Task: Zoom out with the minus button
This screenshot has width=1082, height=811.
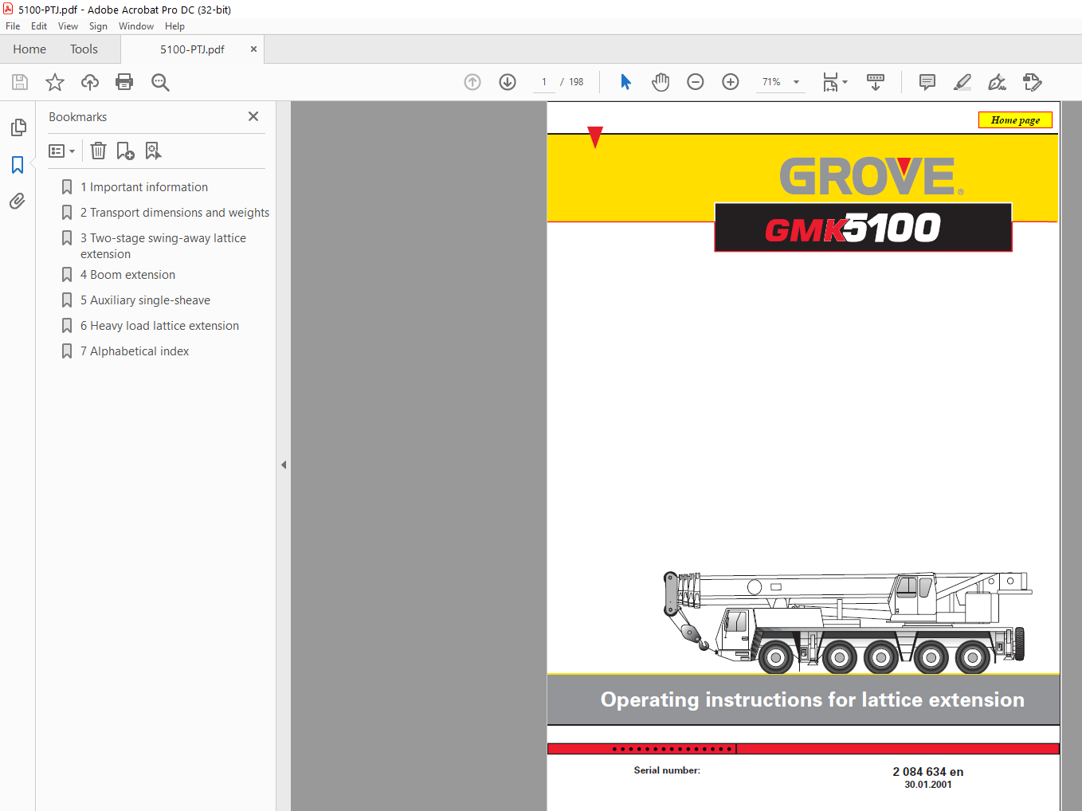Action: [696, 82]
